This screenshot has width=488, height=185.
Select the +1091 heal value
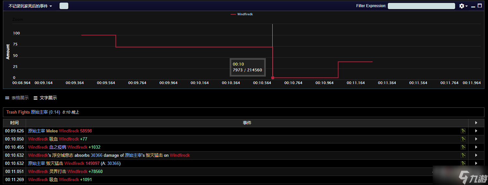coord(86,179)
